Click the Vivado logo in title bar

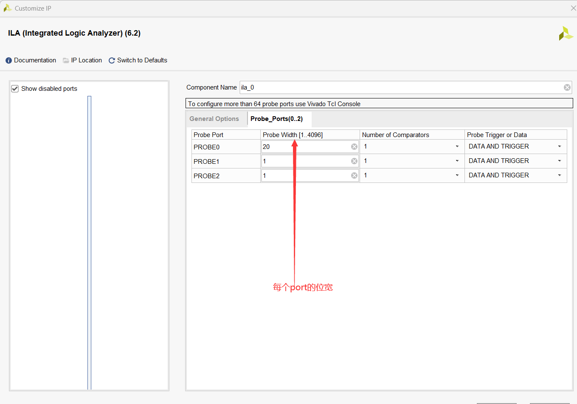tap(7, 8)
